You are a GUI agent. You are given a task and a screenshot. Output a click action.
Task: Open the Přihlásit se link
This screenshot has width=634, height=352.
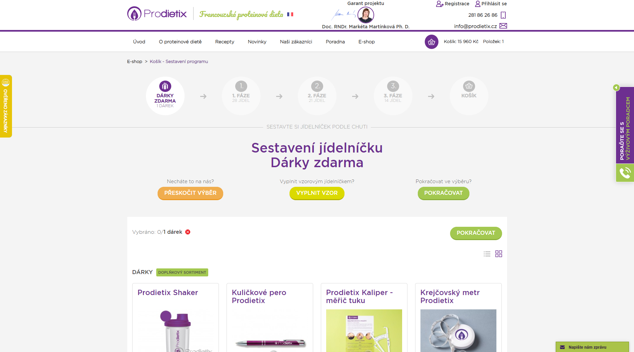tap(491, 4)
